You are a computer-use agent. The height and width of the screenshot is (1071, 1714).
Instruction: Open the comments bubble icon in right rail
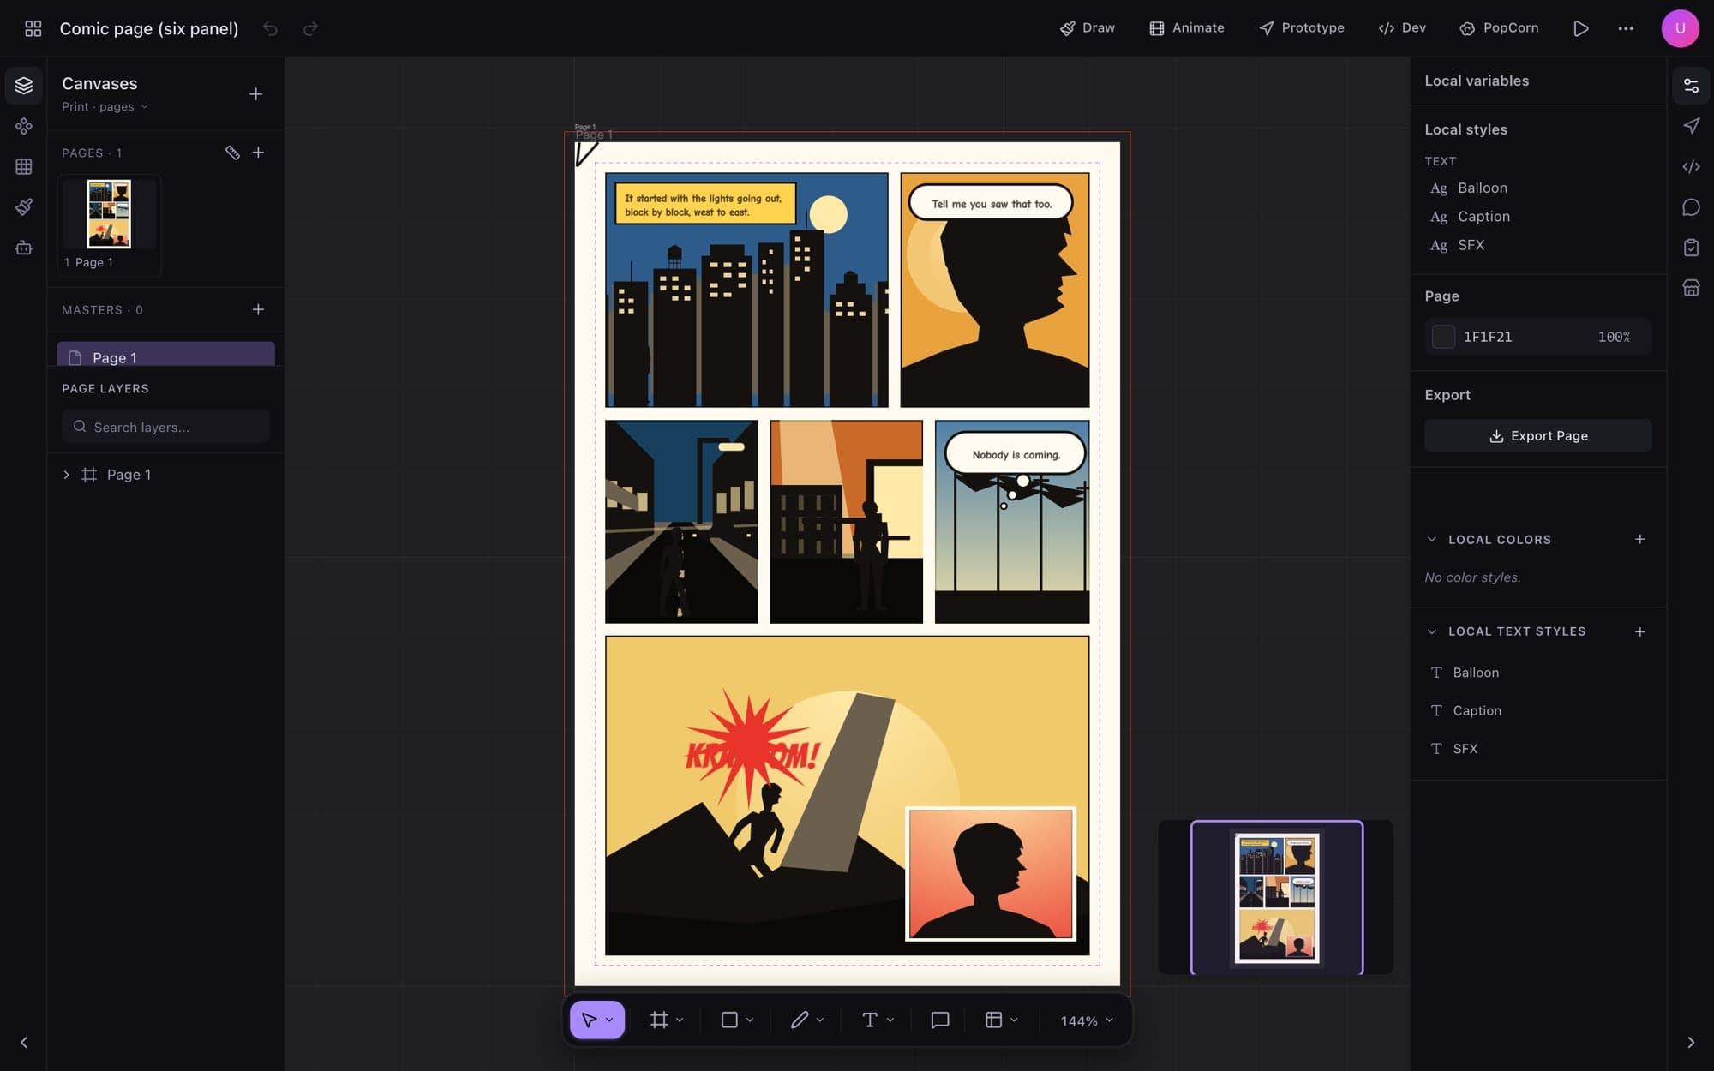coord(1691,206)
